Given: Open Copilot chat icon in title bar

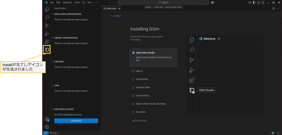Looking at the screenshot, I should (x=212, y=3).
